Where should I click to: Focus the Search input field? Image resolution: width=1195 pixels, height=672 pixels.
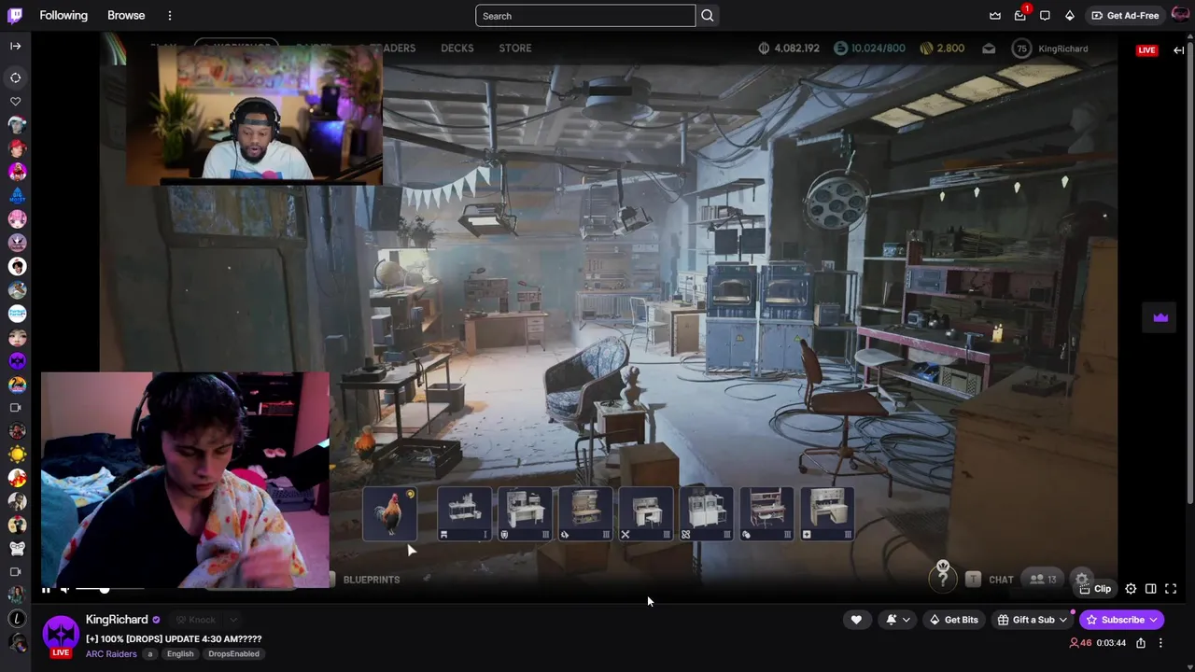click(x=585, y=15)
